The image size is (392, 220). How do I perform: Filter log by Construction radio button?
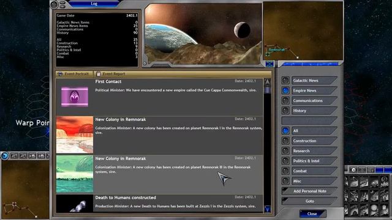click(x=285, y=141)
